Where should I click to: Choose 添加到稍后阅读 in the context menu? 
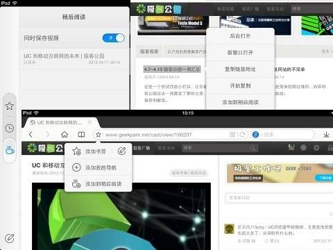pyautogui.click(x=240, y=102)
